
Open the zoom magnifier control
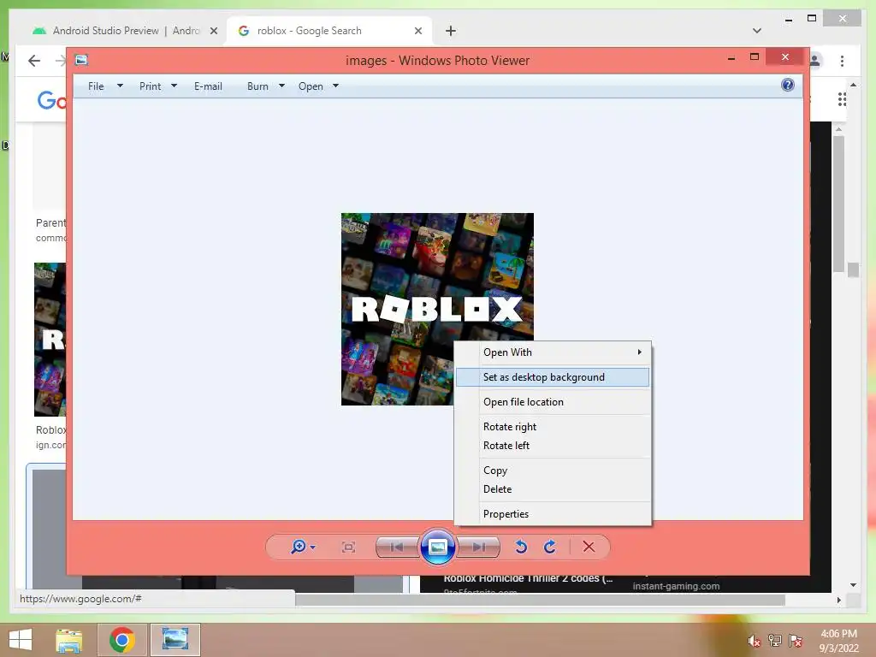[302, 547]
